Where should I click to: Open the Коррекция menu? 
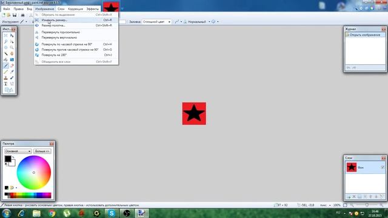tap(75, 9)
